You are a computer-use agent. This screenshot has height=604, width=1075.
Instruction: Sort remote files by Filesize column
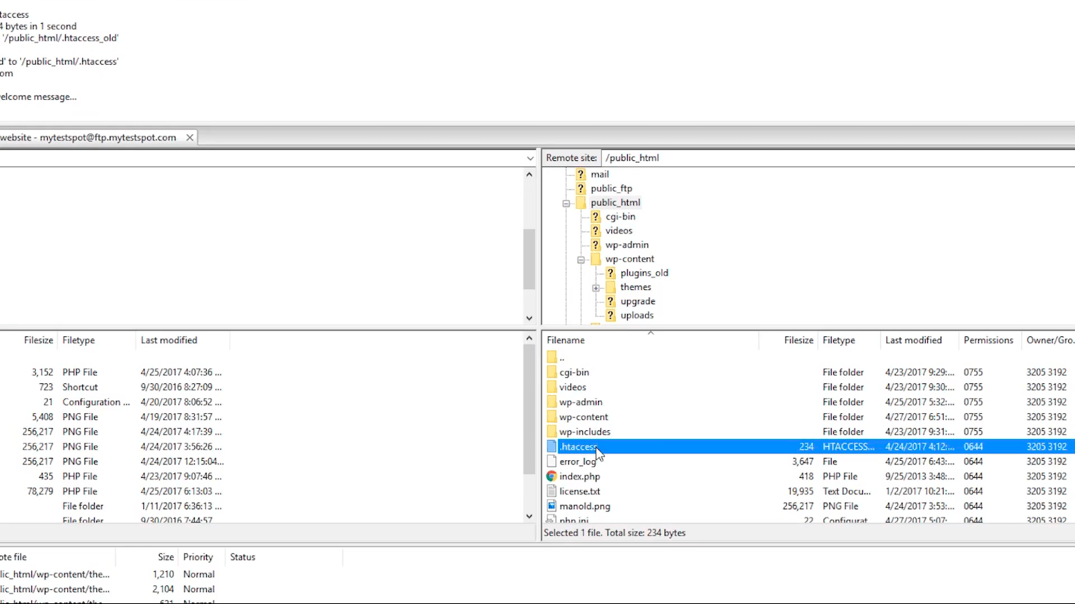[x=788, y=340]
